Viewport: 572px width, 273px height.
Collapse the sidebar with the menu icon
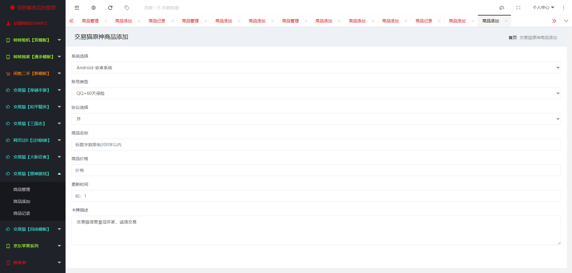(77, 8)
